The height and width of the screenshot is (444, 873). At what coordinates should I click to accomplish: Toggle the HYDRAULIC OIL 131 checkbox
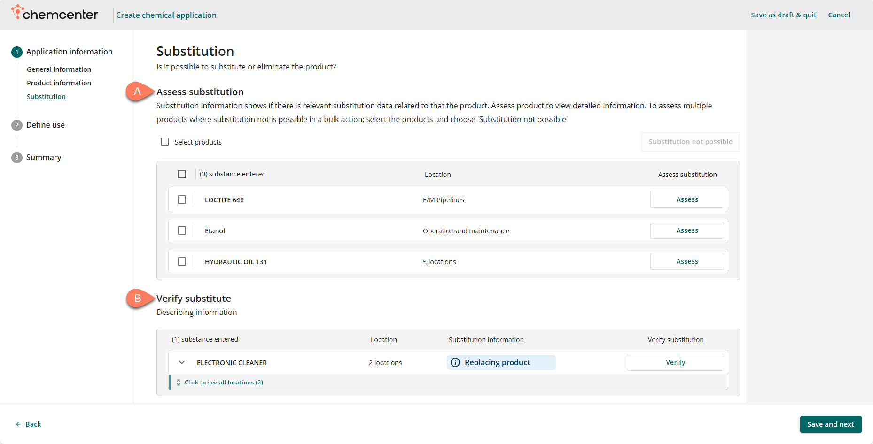(182, 261)
